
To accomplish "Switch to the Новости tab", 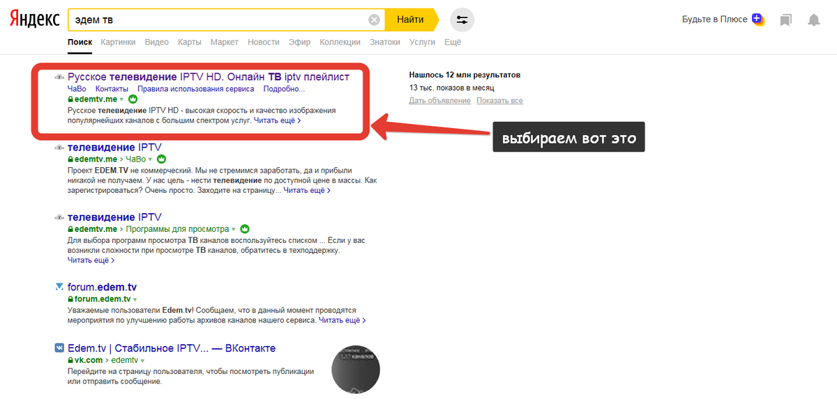I will pos(264,42).
